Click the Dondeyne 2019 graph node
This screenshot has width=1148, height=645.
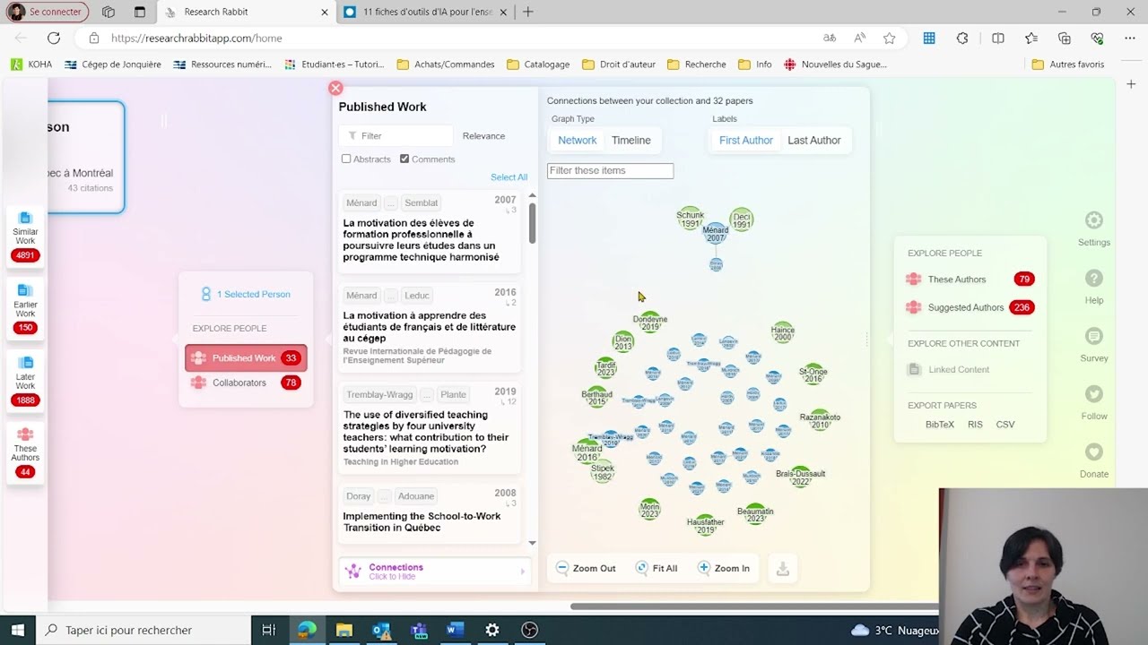(650, 322)
